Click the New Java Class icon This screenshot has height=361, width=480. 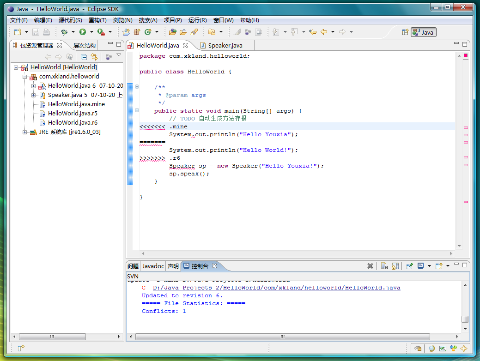click(x=148, y=32)
